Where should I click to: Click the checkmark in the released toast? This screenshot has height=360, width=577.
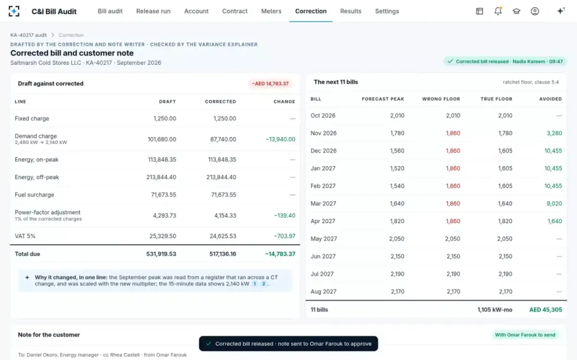tap(208, 344)
